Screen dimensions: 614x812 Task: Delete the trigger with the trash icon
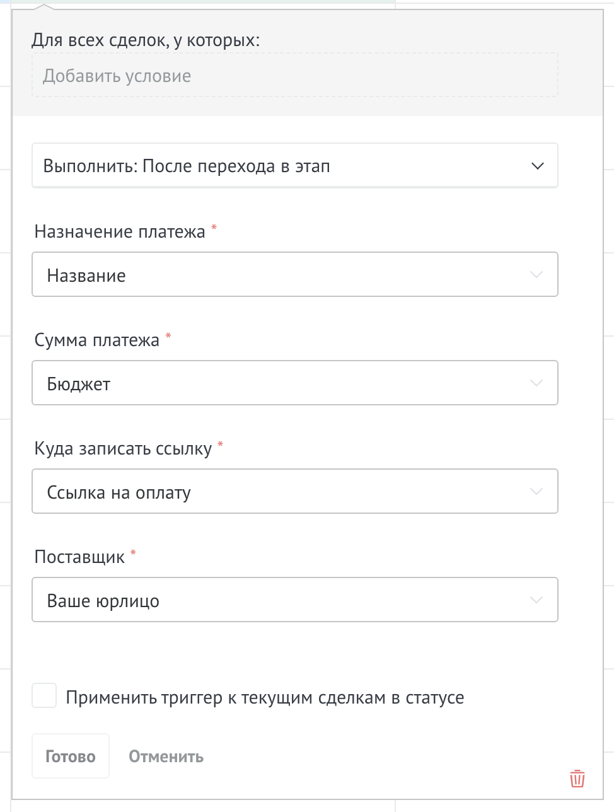(577, 779)
